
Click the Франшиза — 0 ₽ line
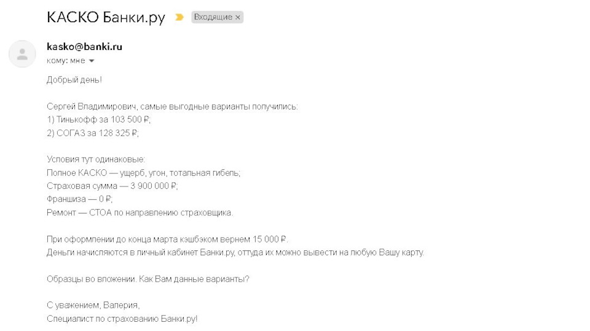80,199
